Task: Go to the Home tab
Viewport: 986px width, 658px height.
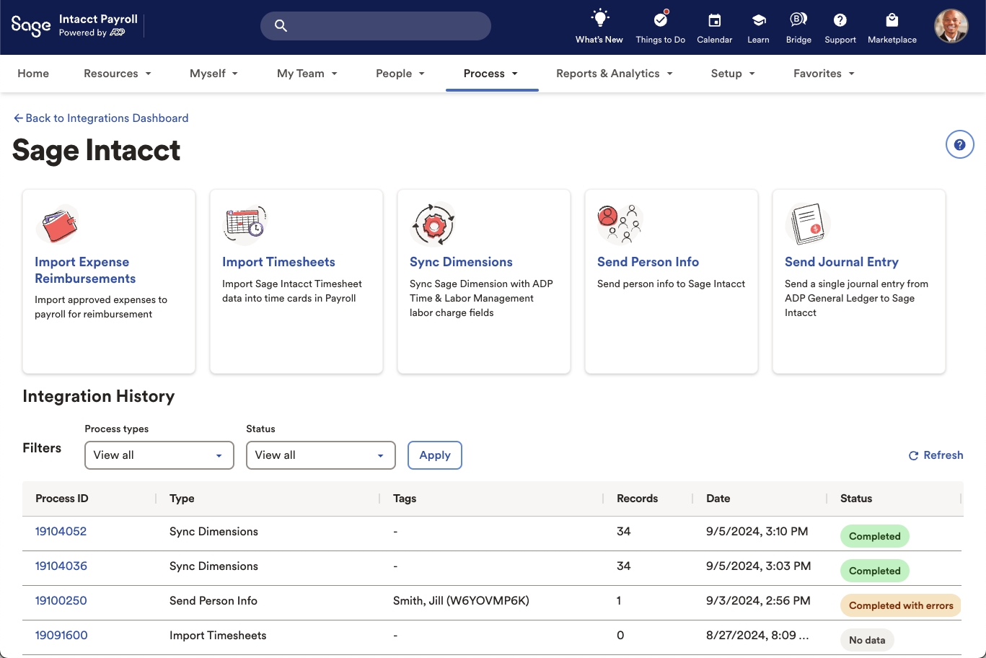Action: [x=33, y=74]
